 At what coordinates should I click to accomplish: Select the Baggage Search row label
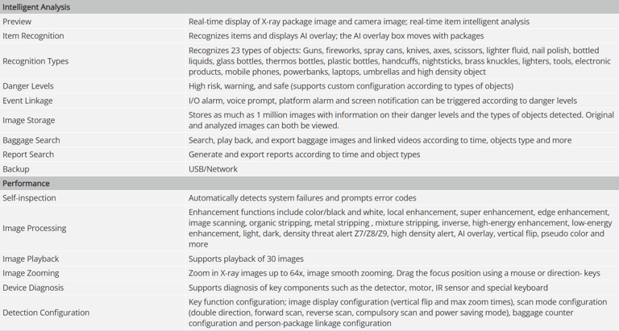pos(31,140)
